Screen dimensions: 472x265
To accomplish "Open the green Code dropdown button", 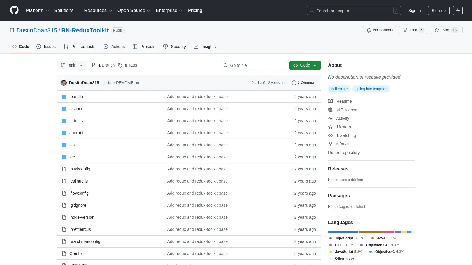I will (305, 65).
